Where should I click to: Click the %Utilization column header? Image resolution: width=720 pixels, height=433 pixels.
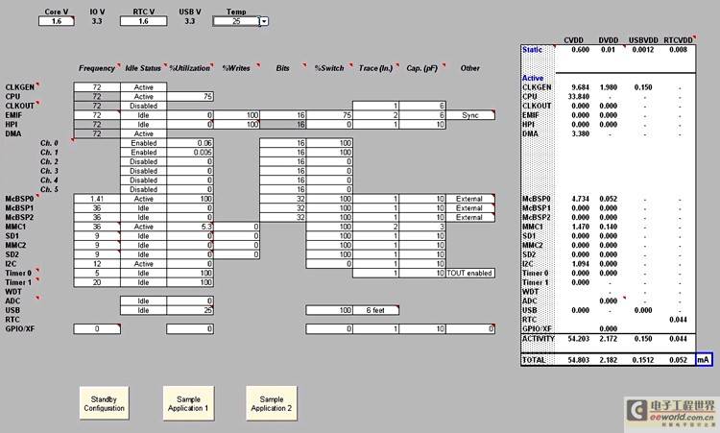coord(189,68)
